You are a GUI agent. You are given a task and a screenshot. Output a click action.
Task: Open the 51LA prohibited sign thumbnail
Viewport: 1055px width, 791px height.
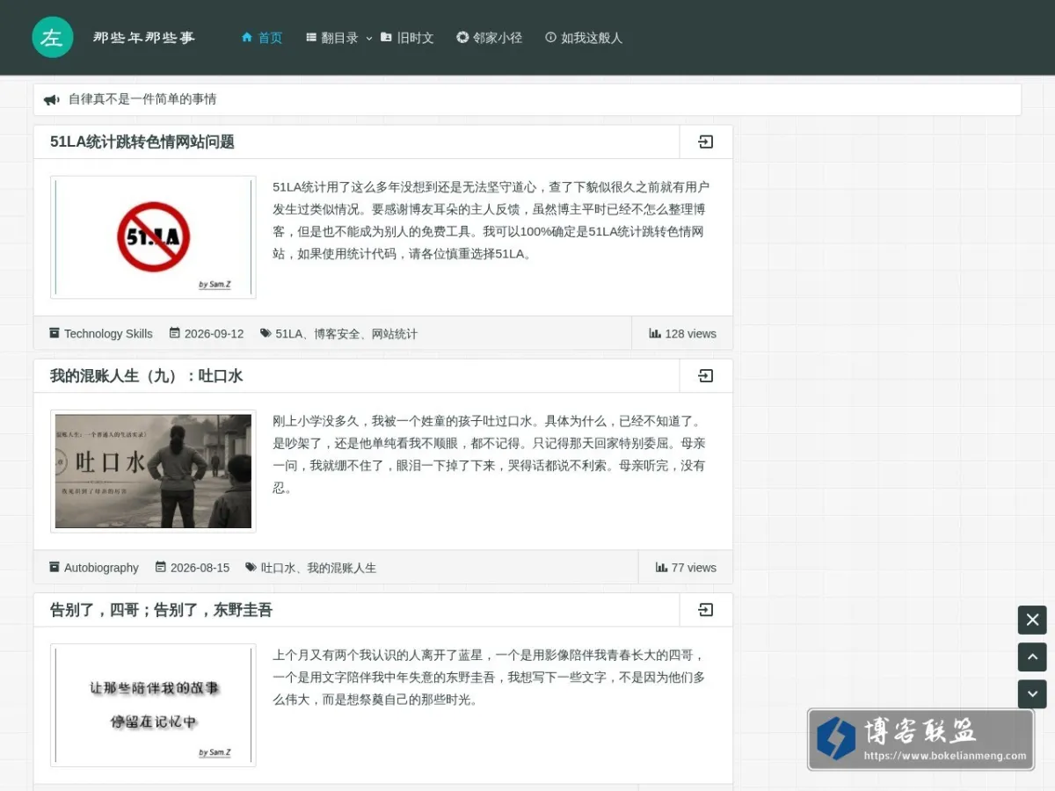[x=153, y=237]
